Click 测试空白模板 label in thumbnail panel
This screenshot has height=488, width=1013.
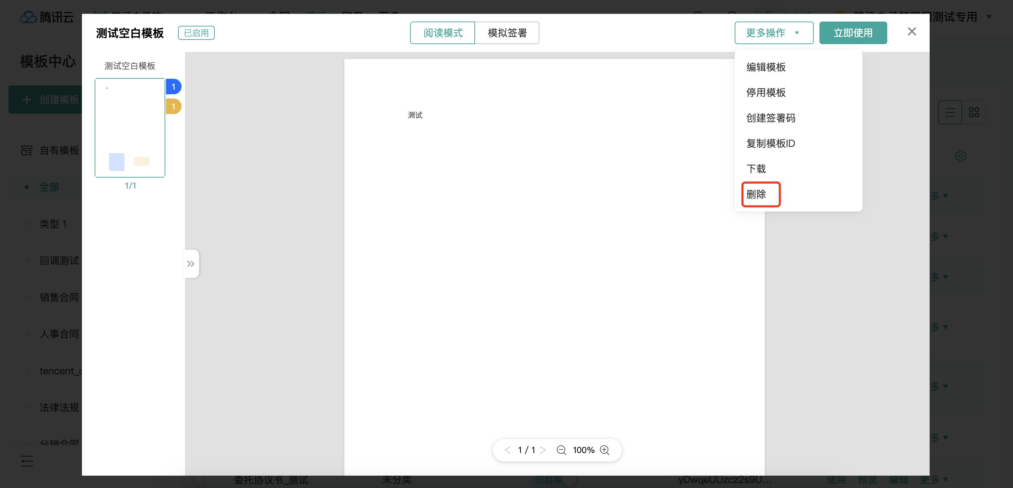(130, 66)
